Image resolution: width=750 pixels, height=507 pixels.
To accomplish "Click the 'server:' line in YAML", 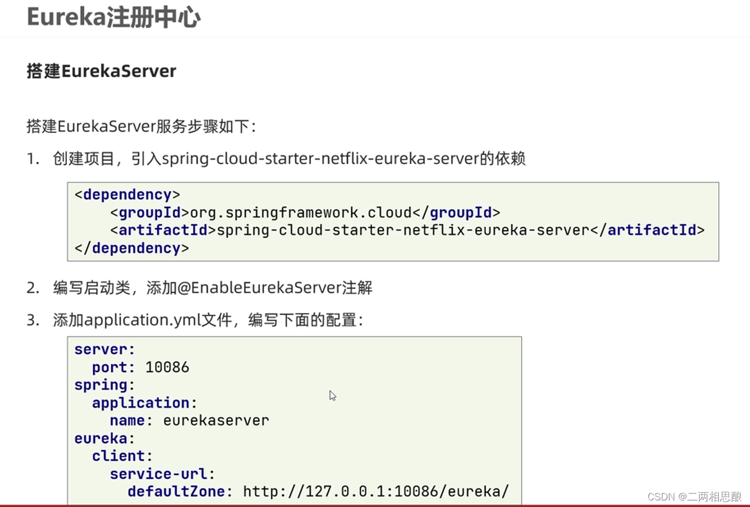I will click(x=105, y=349).
